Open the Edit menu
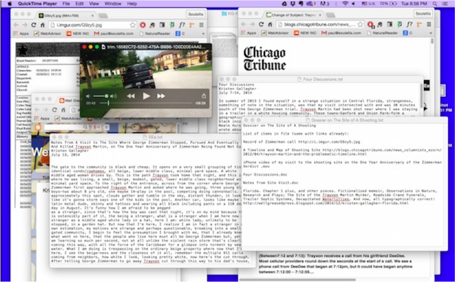 (80, 4)
